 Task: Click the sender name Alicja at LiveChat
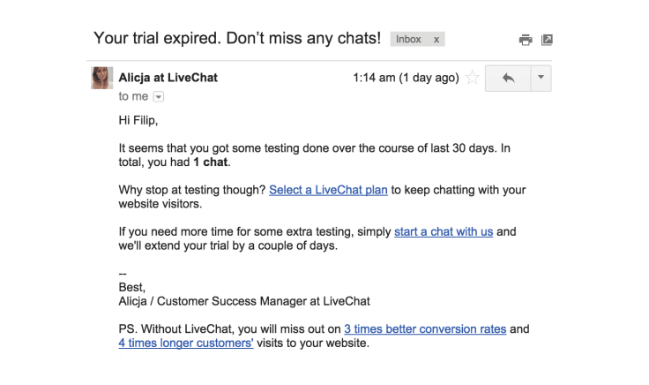pos(168,78)
